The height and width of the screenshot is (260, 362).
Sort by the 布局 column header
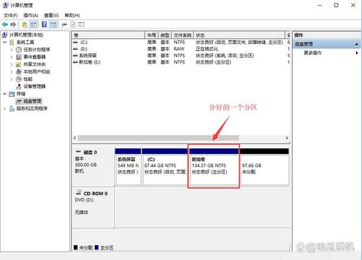151,35
